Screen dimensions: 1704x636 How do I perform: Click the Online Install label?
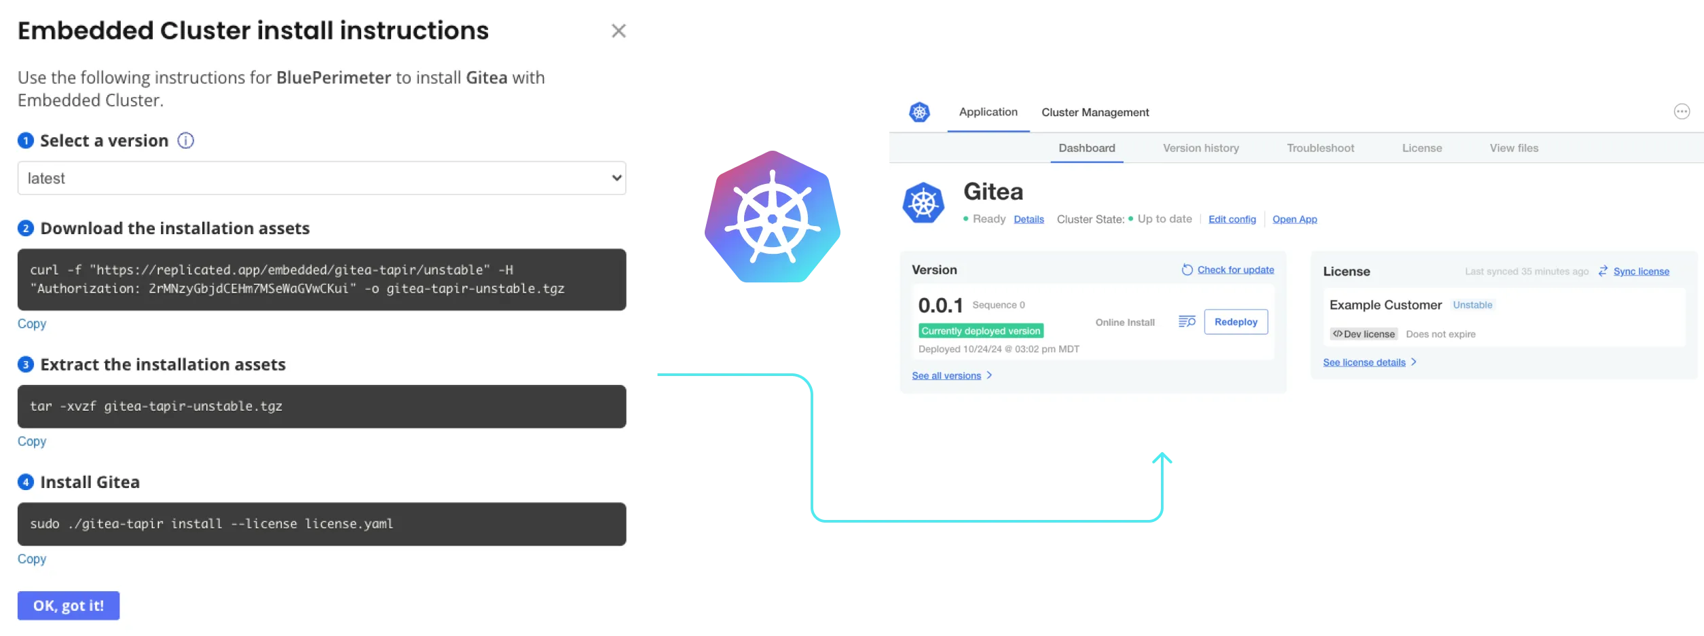pos(1125,322)
